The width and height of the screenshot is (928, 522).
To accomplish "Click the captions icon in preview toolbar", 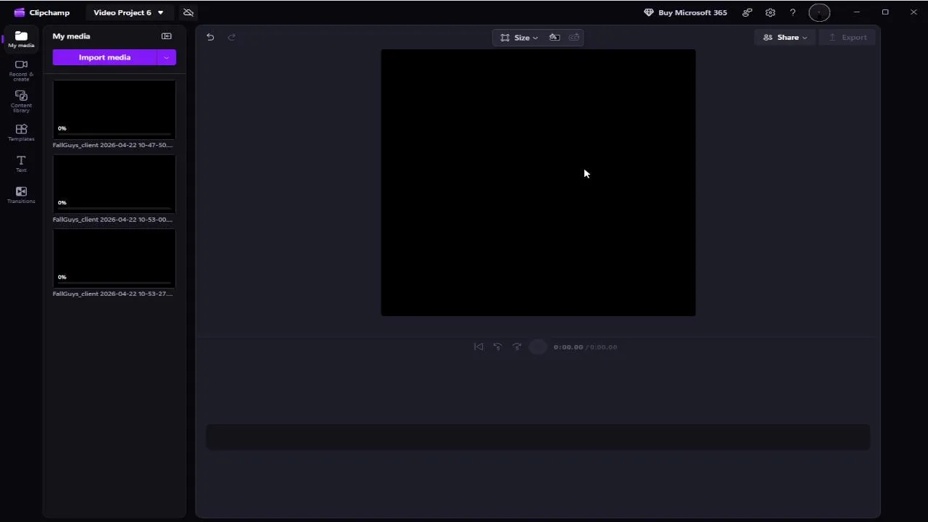I will pyautogui.click(x=574, y=38).
